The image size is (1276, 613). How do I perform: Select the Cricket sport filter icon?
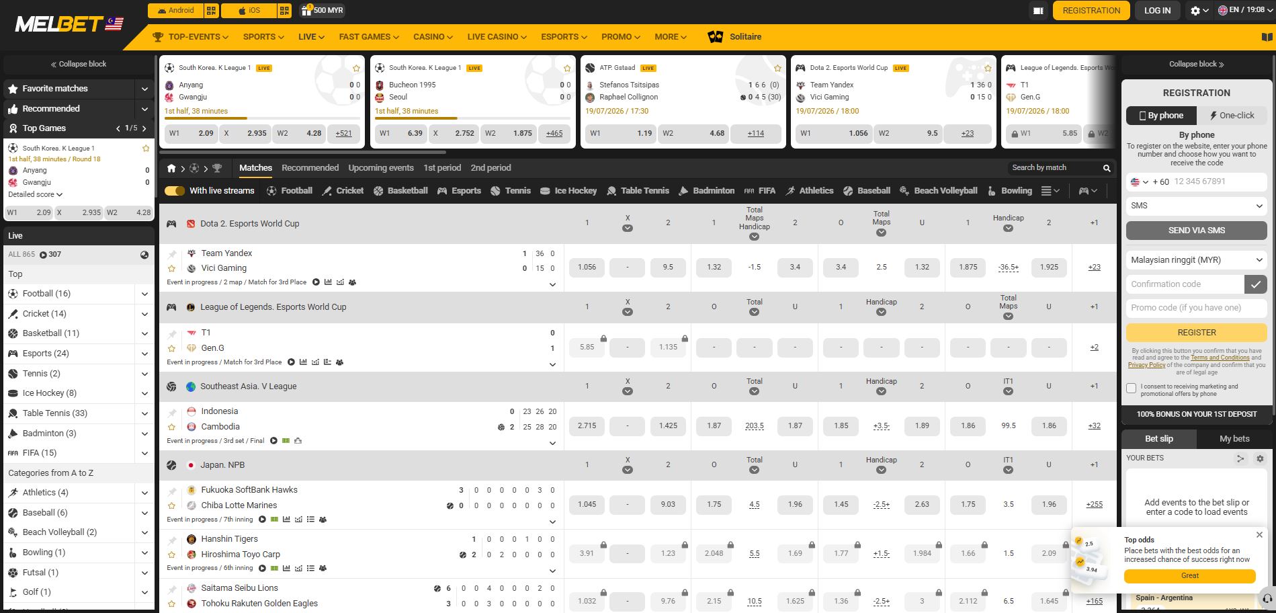point(327,191)
